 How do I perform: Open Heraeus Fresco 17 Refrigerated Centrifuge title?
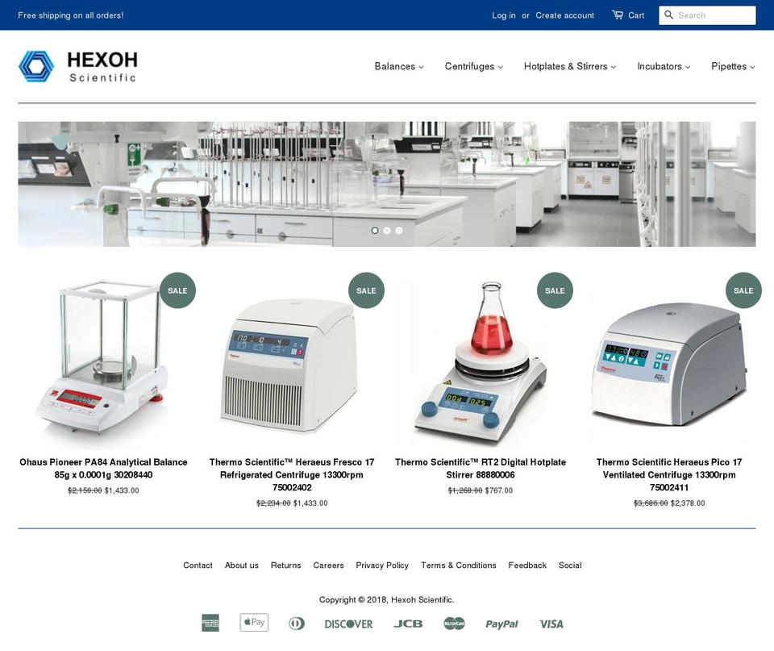point(292,474)
